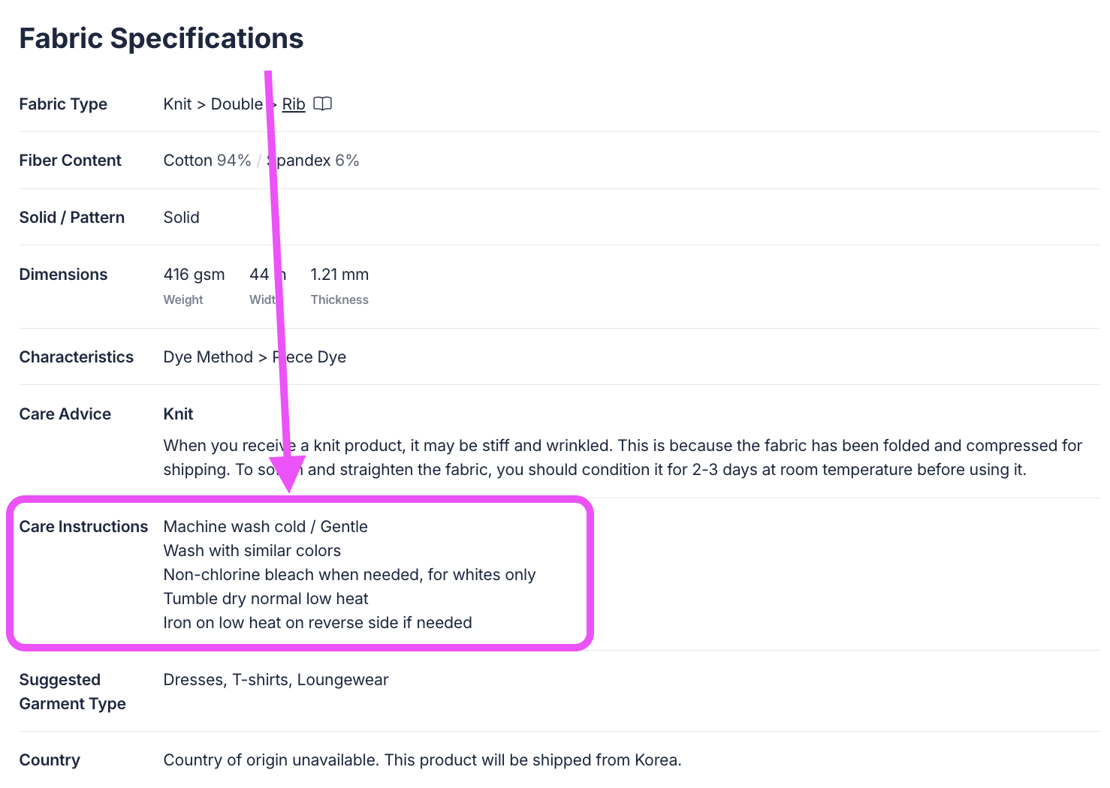Click the Cotton 94% fiber value
Viewport: 1110px width, 788px height.
point(207,161)
